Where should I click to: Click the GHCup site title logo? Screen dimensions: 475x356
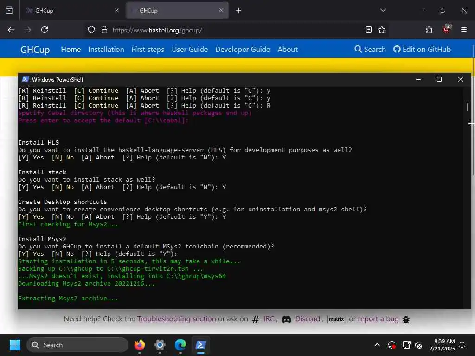[x=35, y=49]
